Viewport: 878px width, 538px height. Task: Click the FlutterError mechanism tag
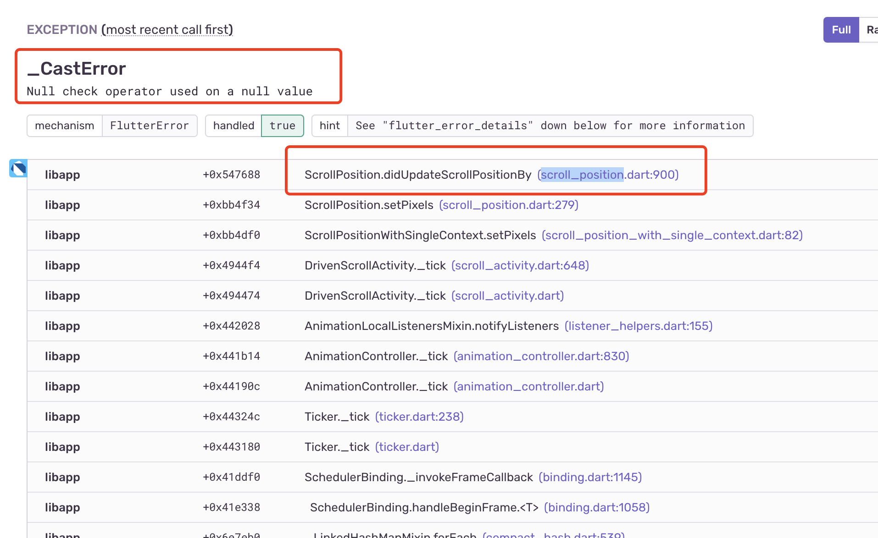(x=150, y=126)
